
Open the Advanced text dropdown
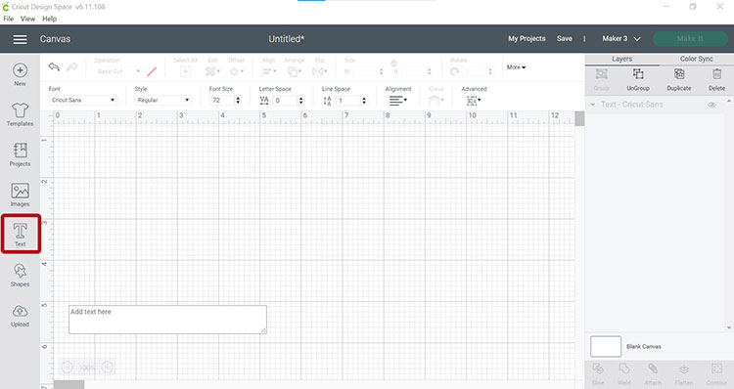click(x=474, y=100)
